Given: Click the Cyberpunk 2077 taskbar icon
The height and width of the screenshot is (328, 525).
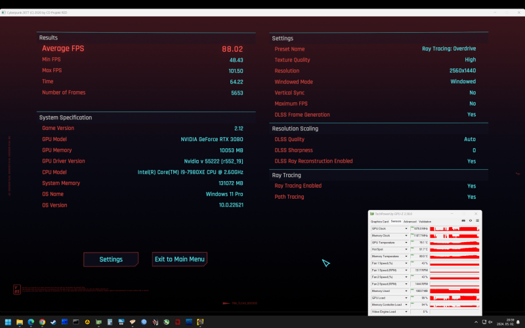Looking at the screenshot, I should 200,322.
